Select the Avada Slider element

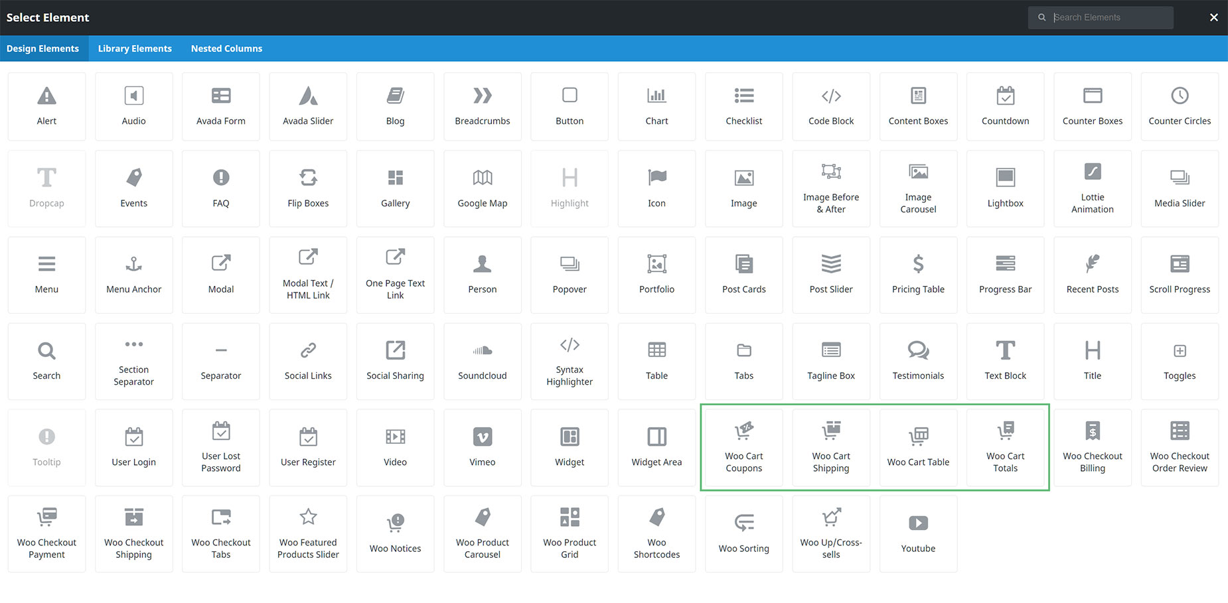point(308,106)
